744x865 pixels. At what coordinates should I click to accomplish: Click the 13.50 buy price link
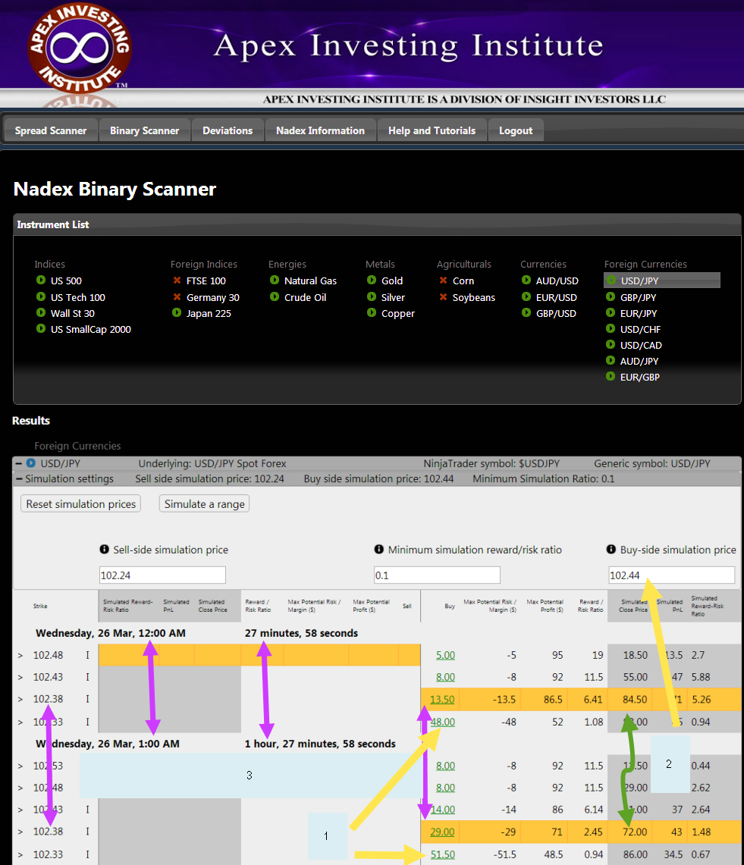click(442, 700)
